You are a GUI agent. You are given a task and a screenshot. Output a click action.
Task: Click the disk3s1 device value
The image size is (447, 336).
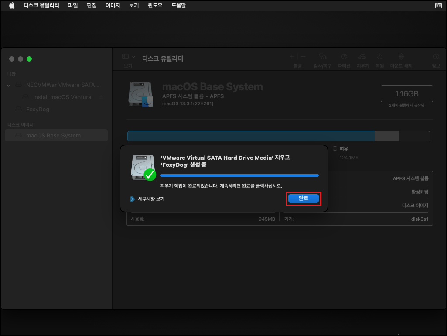point(420,219)
